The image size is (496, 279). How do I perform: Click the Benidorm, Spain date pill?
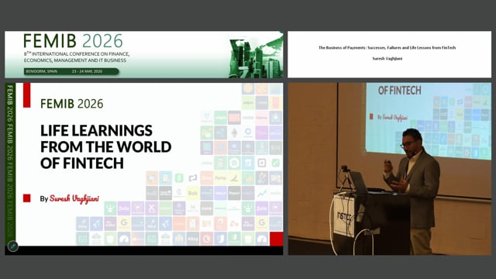tap(71, 71)
